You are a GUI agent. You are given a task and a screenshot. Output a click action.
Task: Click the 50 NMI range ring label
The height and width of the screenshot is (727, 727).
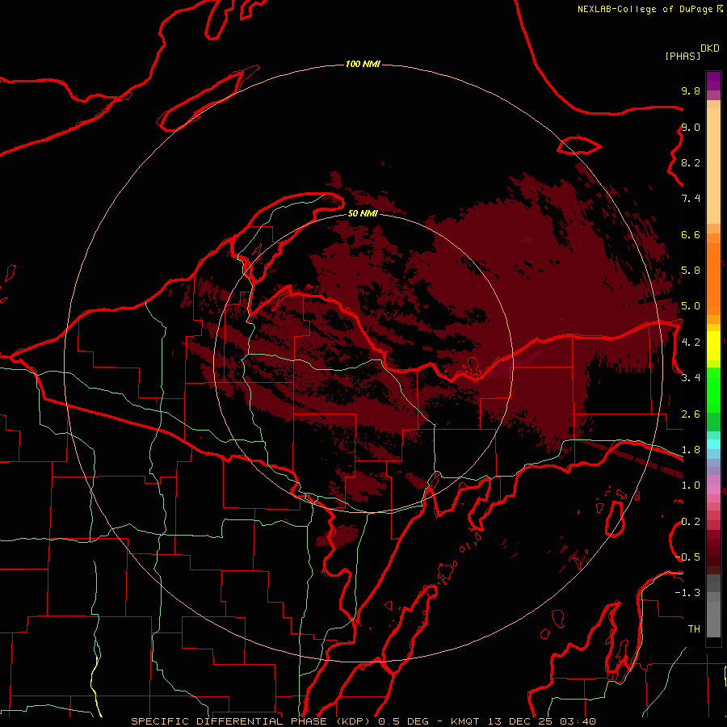pos(363,213)
